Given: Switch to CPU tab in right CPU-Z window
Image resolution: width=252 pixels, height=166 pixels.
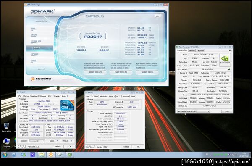Looking at the screenshot, I should point(88,97).
